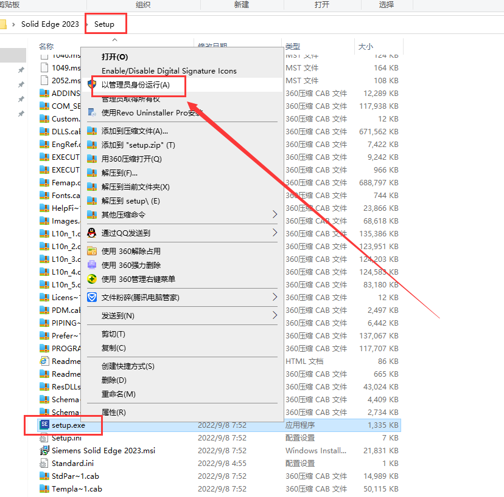Click the setup.exe application icon
Image resolution: width=504 pixels, height=497 pixels.
click(44, 425)
